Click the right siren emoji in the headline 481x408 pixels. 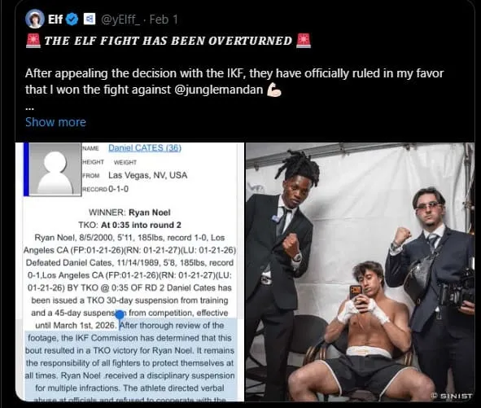[304, 41]
